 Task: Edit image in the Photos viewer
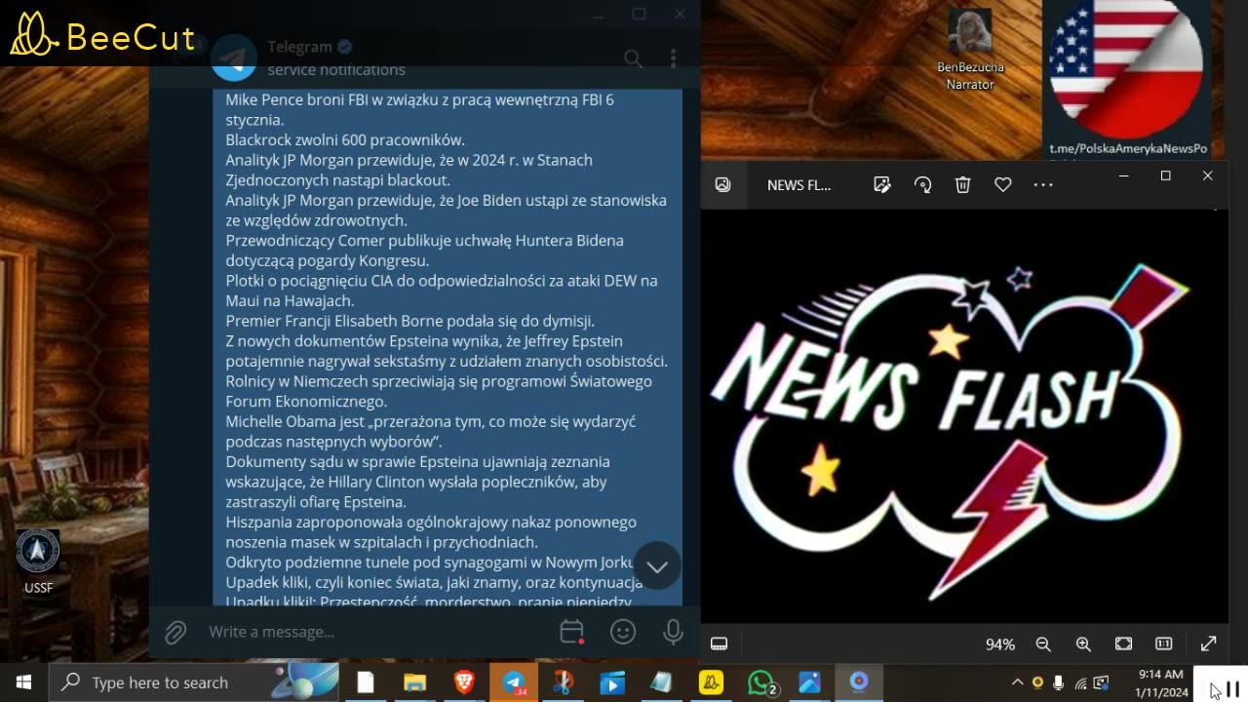(882, 184)
